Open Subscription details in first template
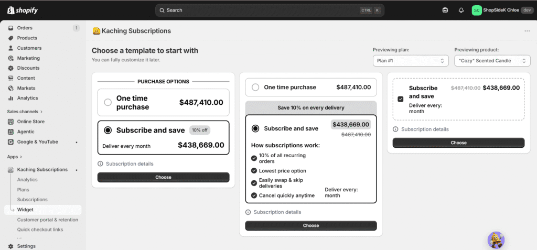The image size is (537, 250). coord(130,164)
